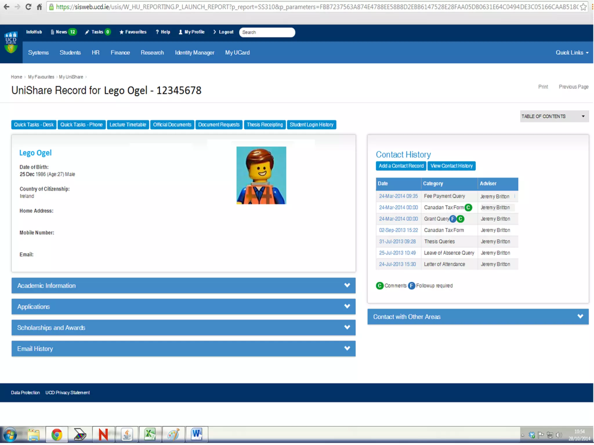
Task: Reload the page with refresh icon
Action: point(28,7)
